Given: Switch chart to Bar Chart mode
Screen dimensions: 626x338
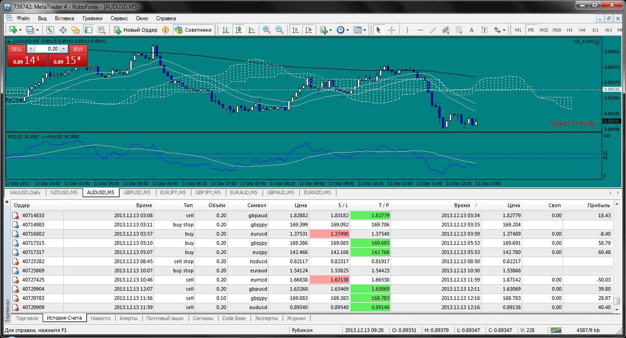Looking at the screenshot, I should click(225, 30).
